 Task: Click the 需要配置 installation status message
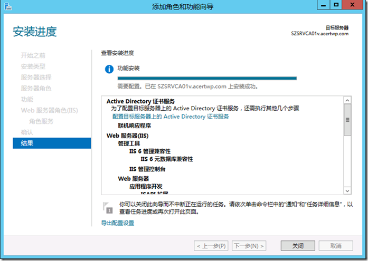pyautogui.click(x=188, y=86)
